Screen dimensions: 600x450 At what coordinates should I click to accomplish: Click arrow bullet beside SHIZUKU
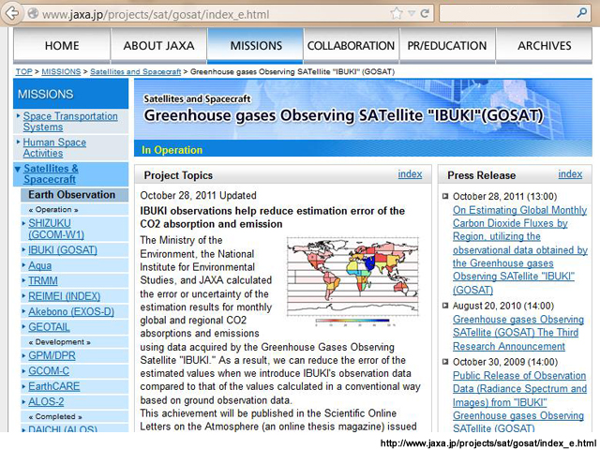23,223
